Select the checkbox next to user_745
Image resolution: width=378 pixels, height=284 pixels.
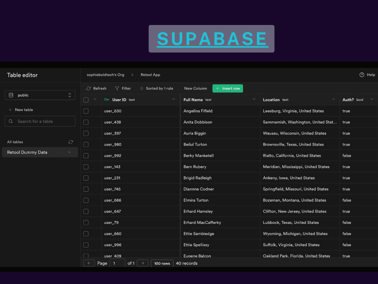86,189
